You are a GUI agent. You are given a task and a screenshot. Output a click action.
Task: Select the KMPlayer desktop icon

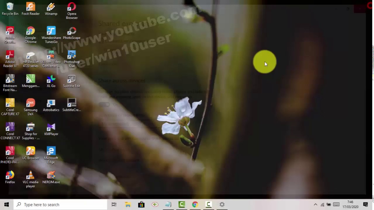[x=51, y=129]
